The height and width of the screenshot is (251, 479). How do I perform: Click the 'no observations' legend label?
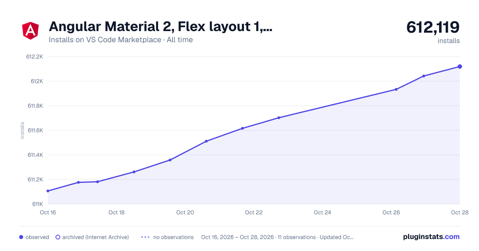173,237
